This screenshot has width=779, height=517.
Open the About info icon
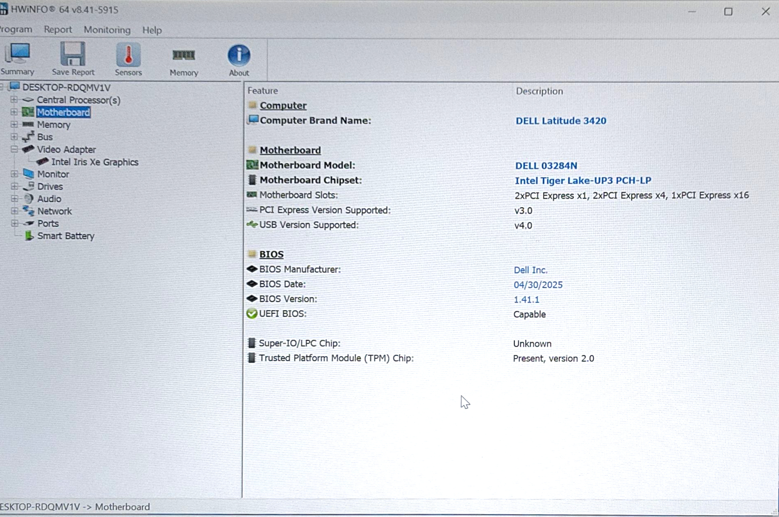click(x=239, y=55)
